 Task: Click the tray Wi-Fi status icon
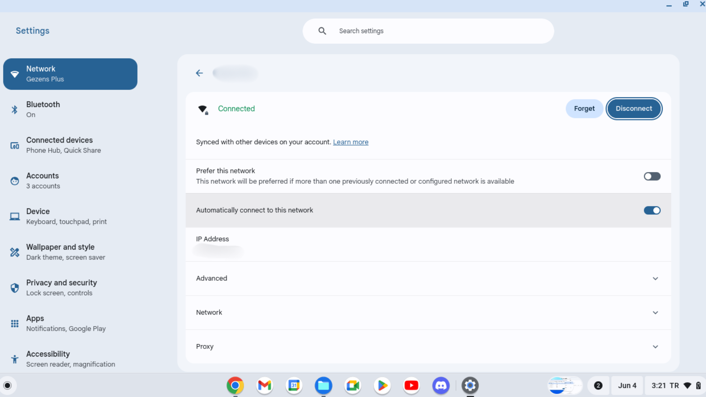(x=687, y=386)
